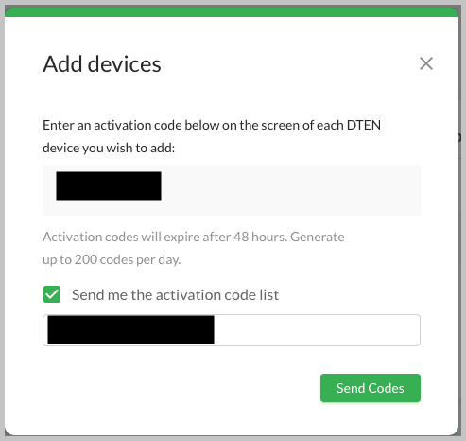Click the 'Send me the activation code list' label

coord(175,295)
